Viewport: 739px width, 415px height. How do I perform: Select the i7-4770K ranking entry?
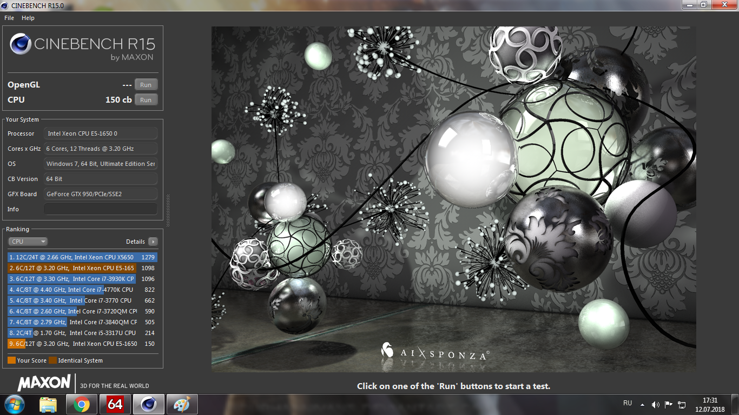(x=83, y=290)
